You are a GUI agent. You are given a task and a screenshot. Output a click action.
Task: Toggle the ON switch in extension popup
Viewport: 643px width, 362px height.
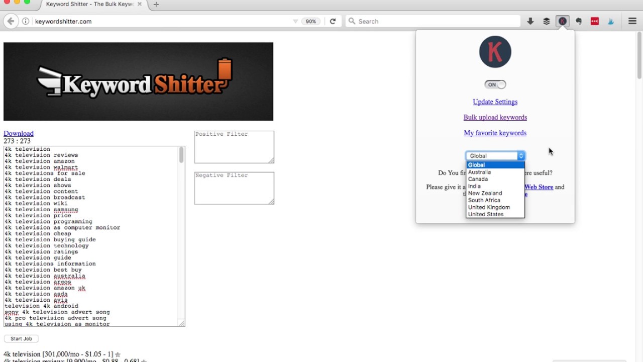(495, 84)
